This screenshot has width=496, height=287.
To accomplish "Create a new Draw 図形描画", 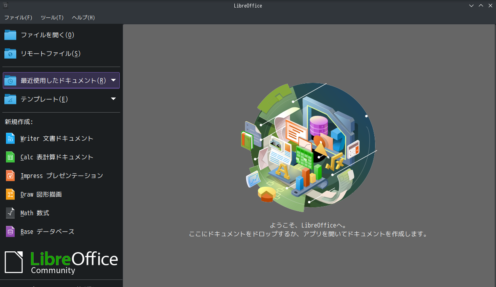I will click(x=61, y=194).
